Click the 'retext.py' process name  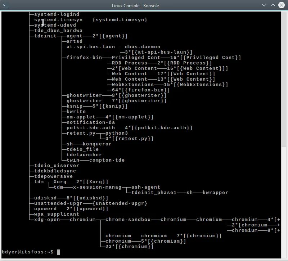pyautogui.click(x=81, y=133)
